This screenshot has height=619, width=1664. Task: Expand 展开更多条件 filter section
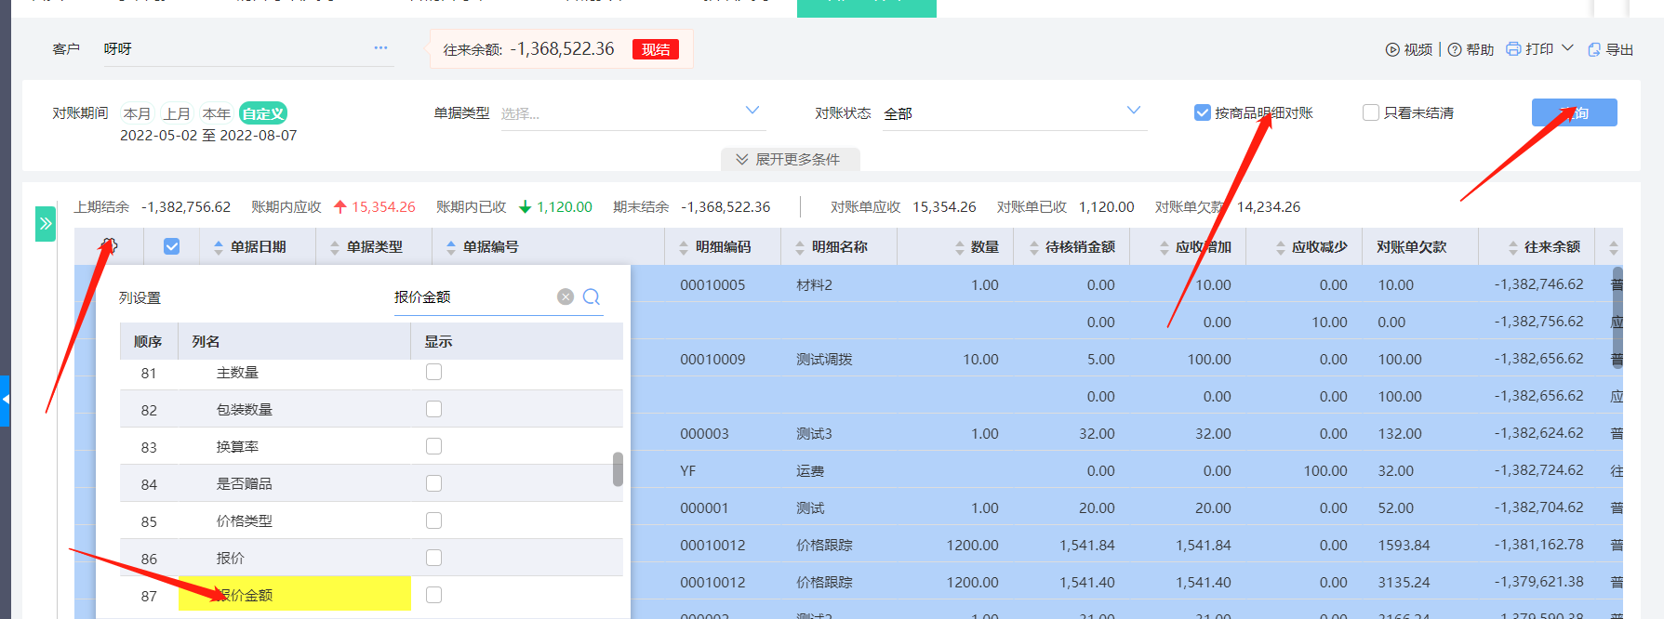[x=790, y=159]
